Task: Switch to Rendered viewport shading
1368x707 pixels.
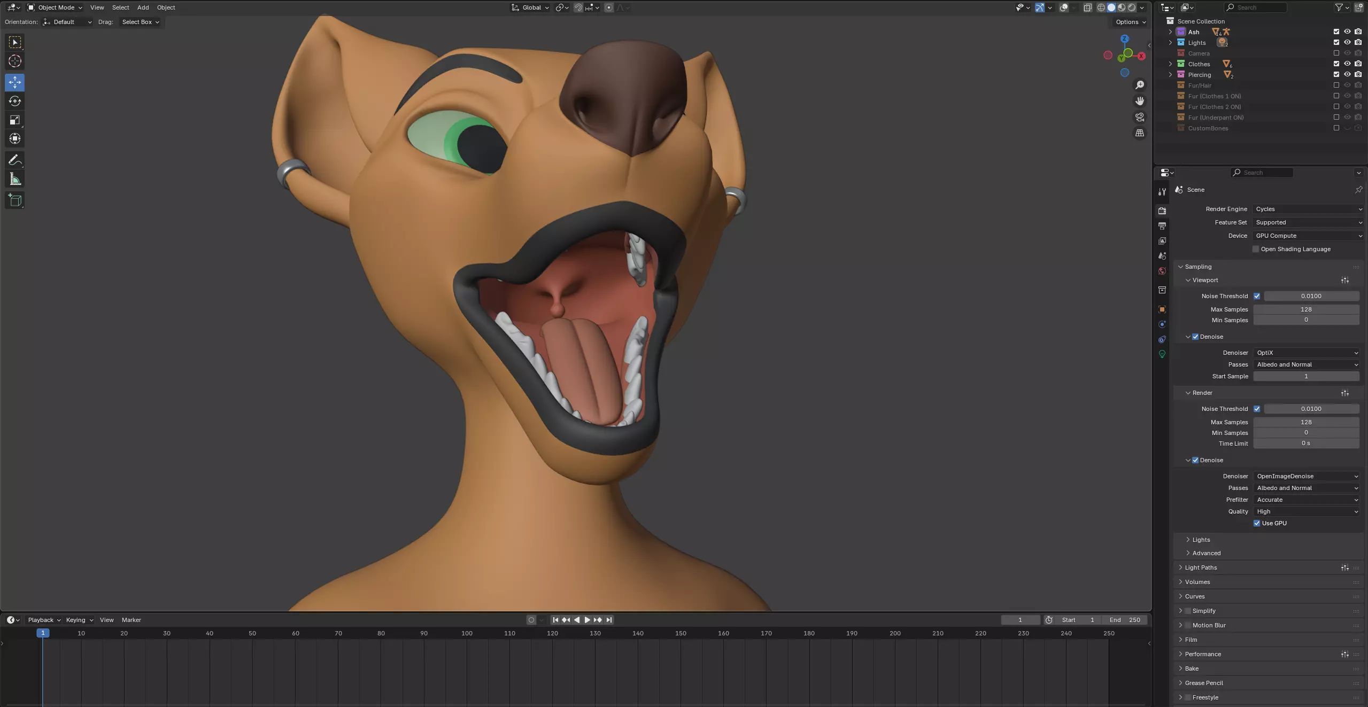Action: click(x=1132, y=7)
